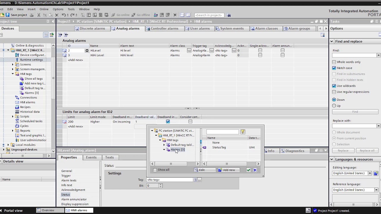381x214 pixels.
Task: Click the alarm class browse button for HiLevel
Action: pyautogui.click(x=189, y=51)
